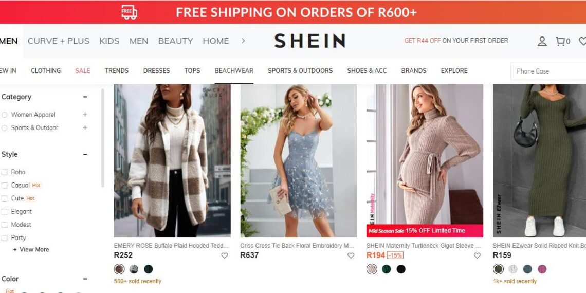This screenshot has width=586, height=293.
Task: Collapse the Style filter section
Action: (85, 154)
